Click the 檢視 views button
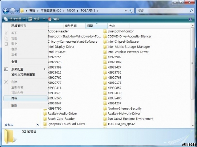The image size is (197, 147). (x=34, y=19)
